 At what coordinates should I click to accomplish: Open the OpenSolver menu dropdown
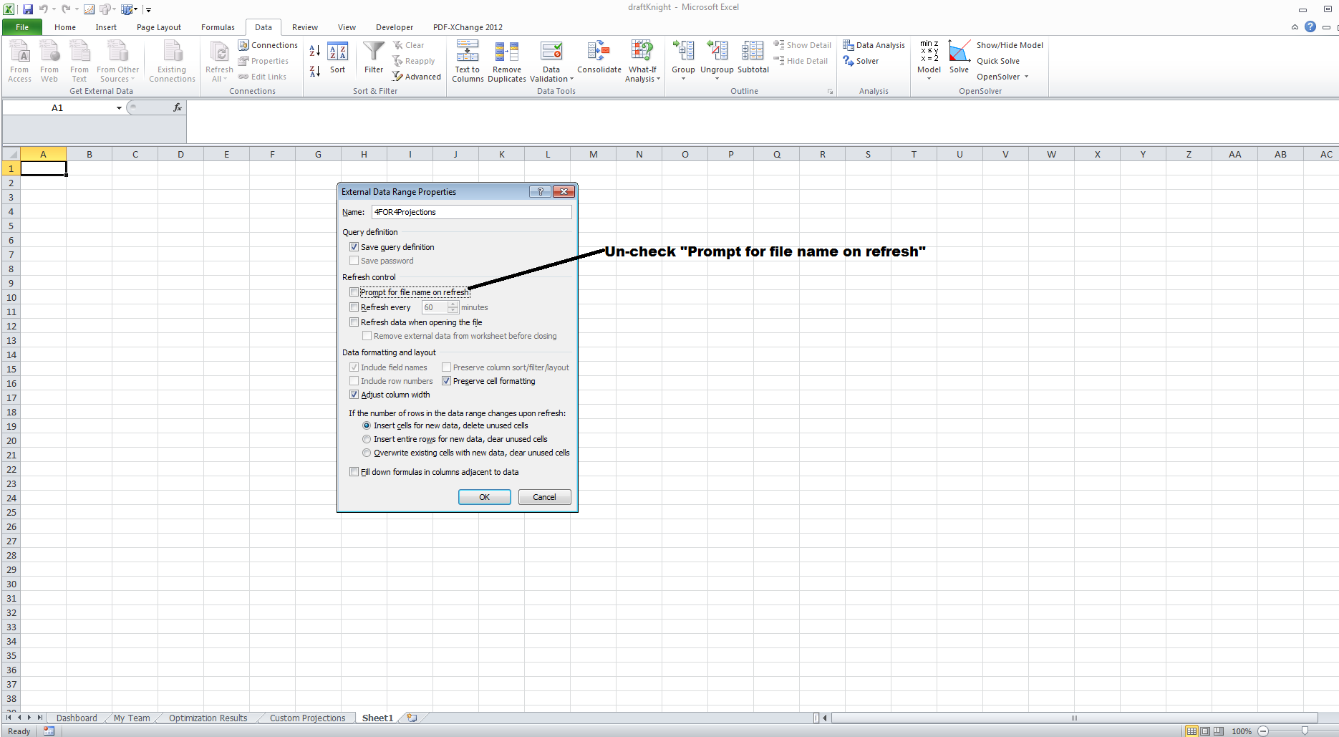[1002, 77]
